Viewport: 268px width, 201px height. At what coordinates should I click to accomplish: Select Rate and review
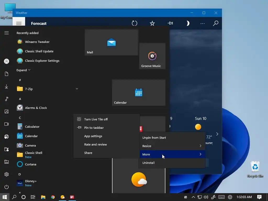coord(107,144)
